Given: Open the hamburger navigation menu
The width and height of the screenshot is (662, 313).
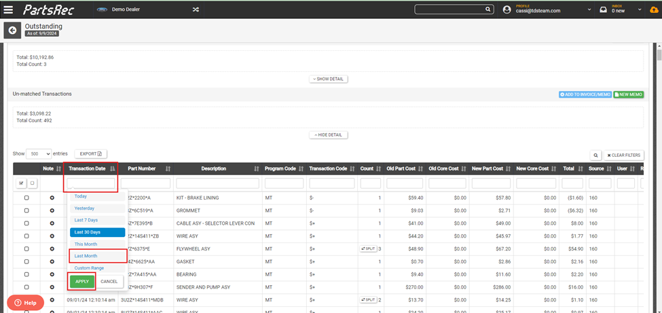Looking at the screenshot, I should coord(8,10).
